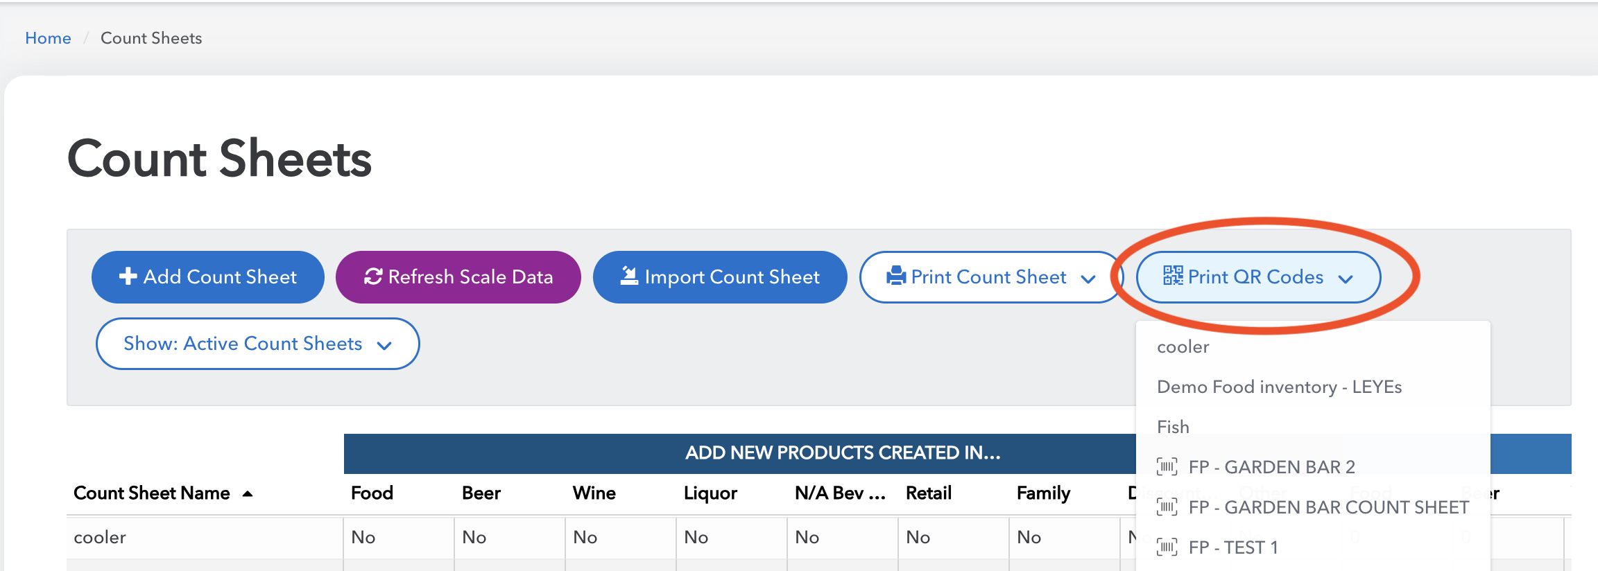
Task: Click barcode icon beside FP - TEST 1
Action: [1167, 547]
